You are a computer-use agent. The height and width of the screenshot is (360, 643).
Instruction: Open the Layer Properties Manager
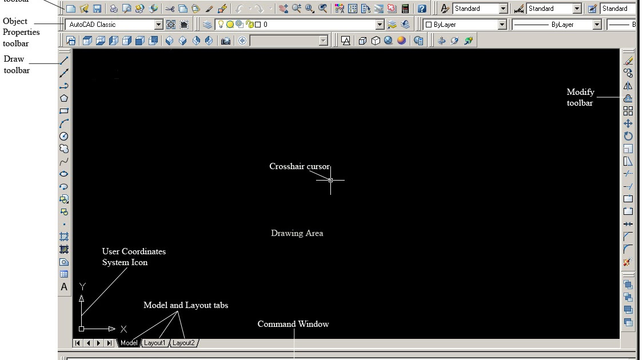207,25
